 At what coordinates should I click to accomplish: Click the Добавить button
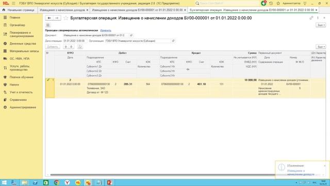[x=53, y=47]
